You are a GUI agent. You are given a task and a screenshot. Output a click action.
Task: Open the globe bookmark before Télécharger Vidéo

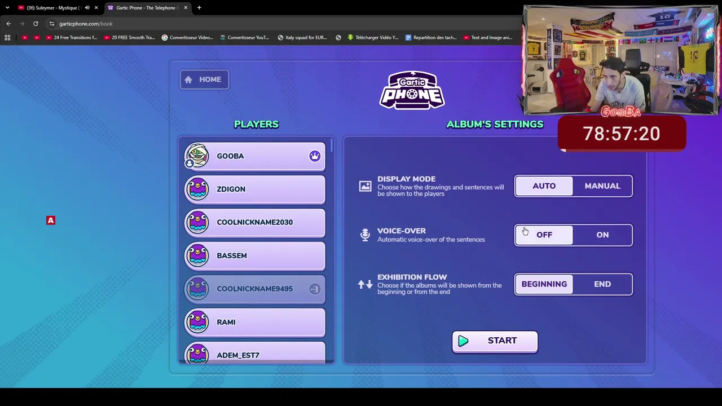point(338,38)
